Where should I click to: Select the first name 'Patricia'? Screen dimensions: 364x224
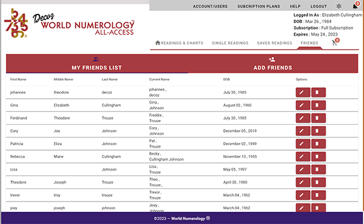(16, 144)
